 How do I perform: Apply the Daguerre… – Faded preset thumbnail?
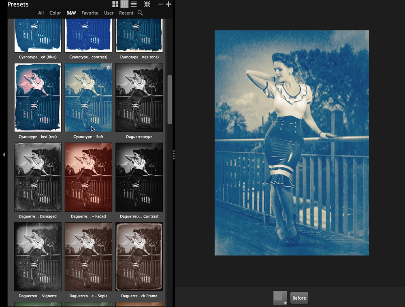88,177
